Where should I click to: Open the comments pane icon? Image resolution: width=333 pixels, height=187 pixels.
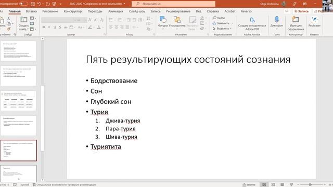tap(287, 11)
